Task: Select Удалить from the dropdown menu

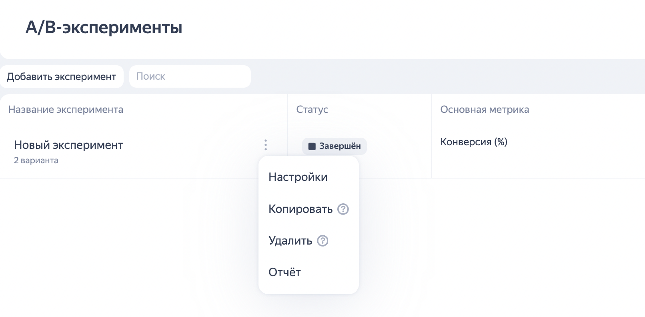Action: (x=290, y=241)
